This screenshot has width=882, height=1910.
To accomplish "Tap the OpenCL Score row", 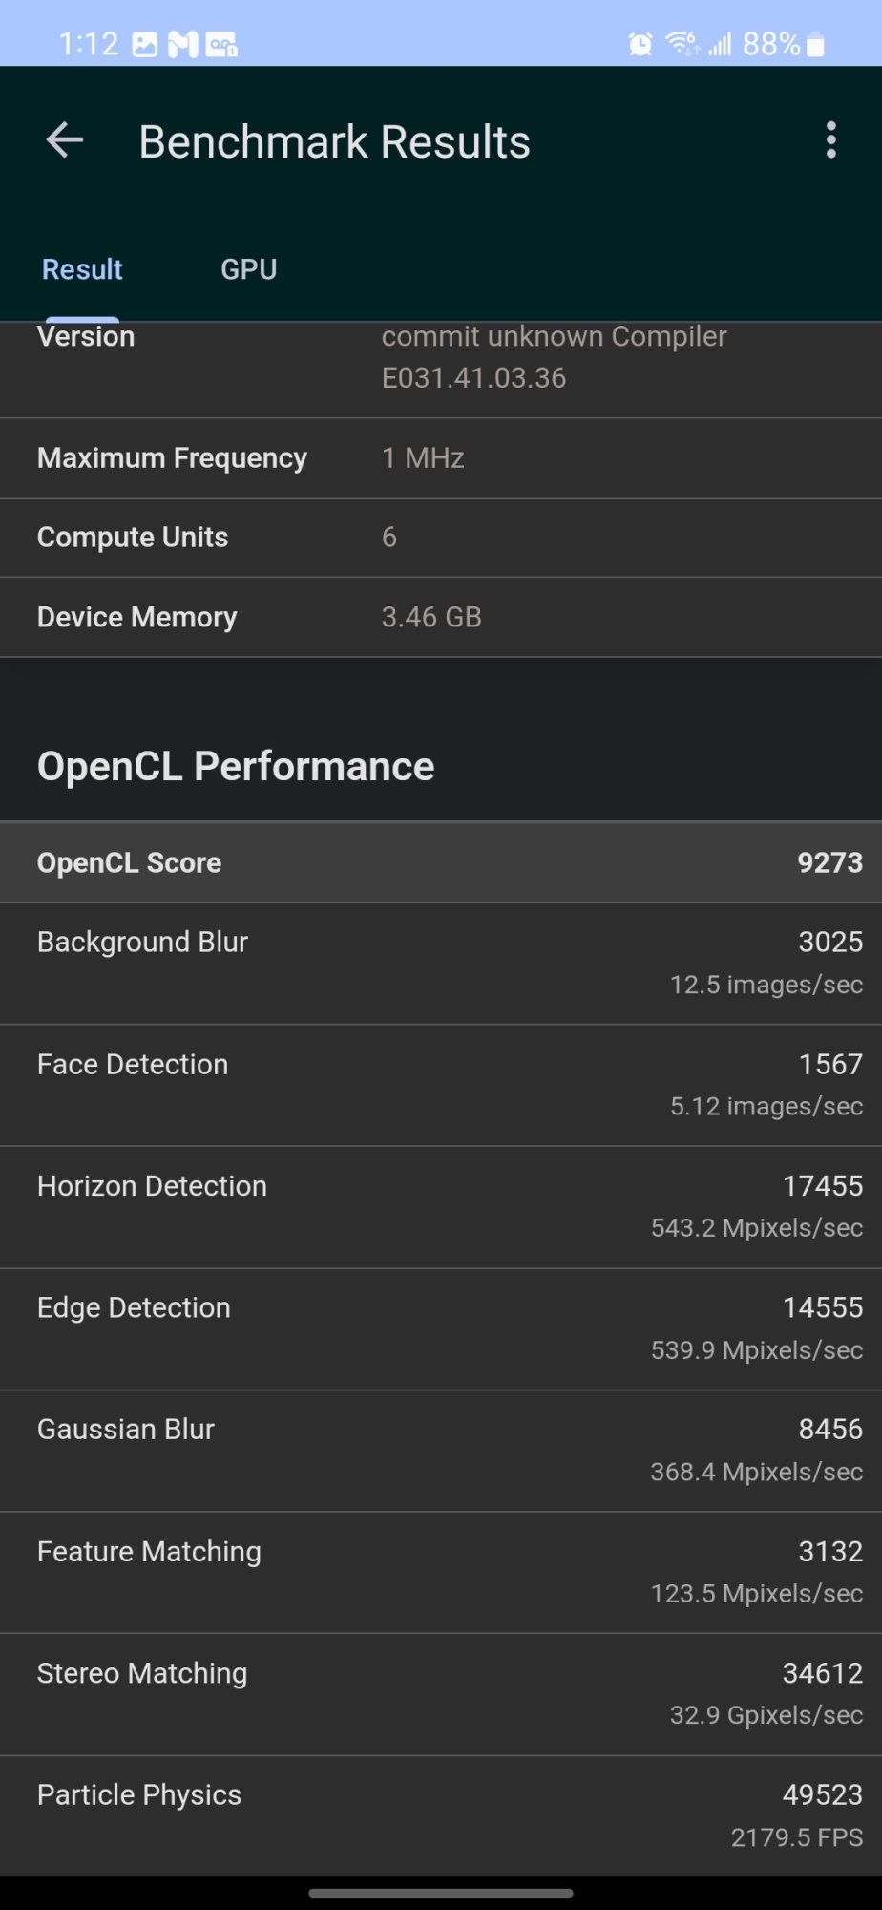I will (441, 862).
